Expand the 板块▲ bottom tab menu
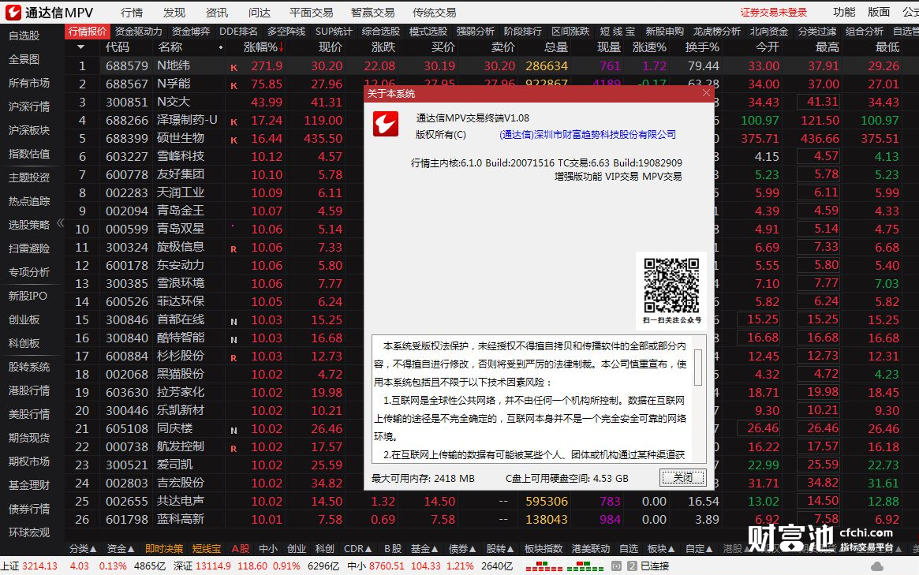Screen dimensions: 919x575 pos(661,549)
